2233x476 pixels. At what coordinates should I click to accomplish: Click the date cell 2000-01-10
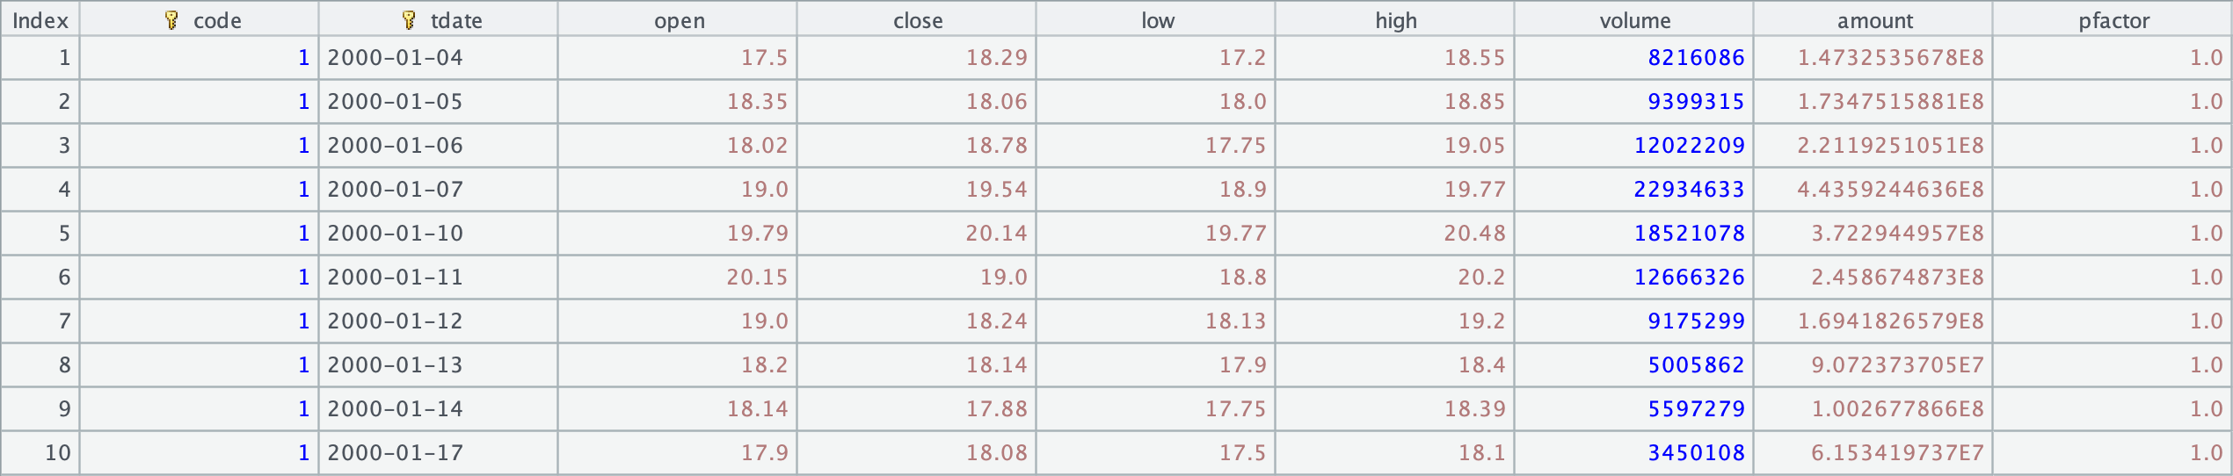click(395, 234)
